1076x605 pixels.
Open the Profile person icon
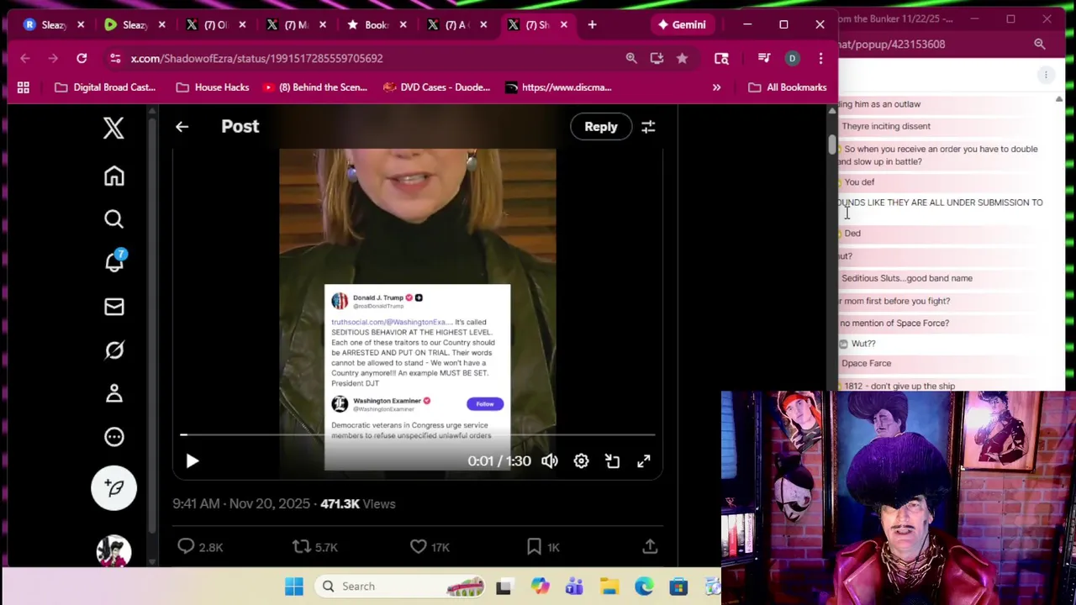pos(113,393)
